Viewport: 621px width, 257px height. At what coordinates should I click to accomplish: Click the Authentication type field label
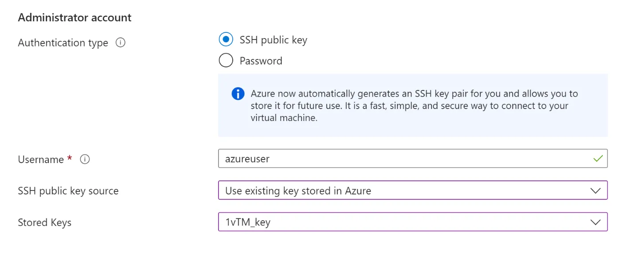[x=63, y=43]
